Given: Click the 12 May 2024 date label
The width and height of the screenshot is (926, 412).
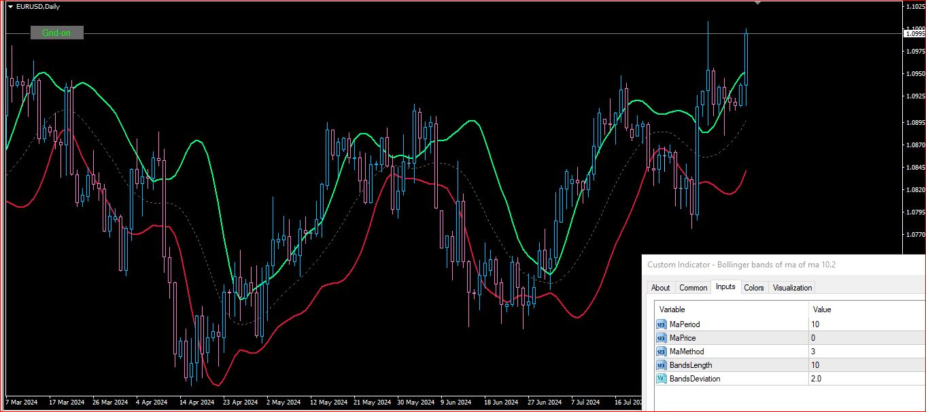Looking at the screenshot, I should tap(328, 402).
